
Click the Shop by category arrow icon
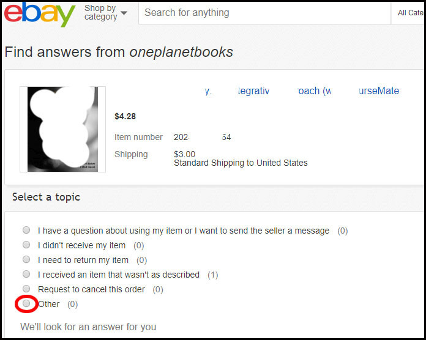tap(124, 13)
